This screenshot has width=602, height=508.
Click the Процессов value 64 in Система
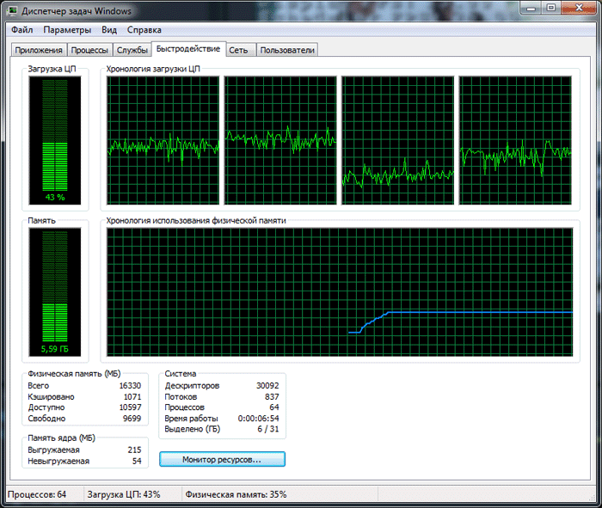[274, 407]
